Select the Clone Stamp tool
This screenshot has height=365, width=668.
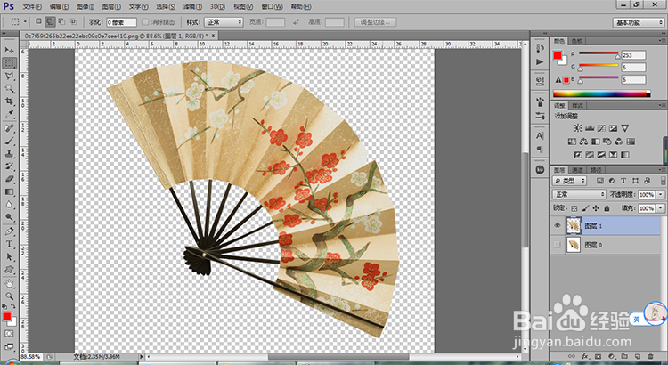point(10,154)
